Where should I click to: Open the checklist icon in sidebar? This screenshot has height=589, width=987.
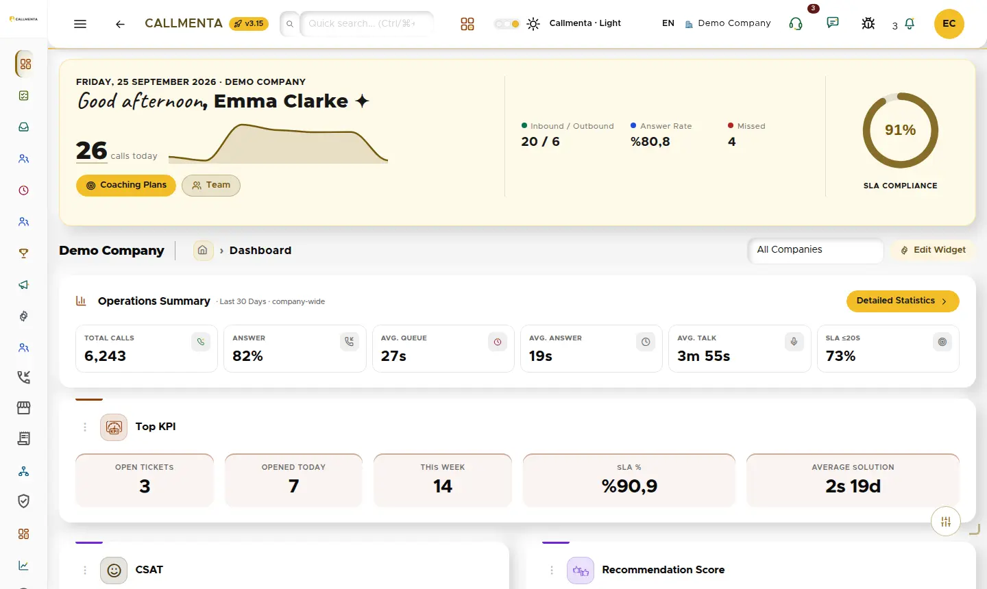[24, 96]
